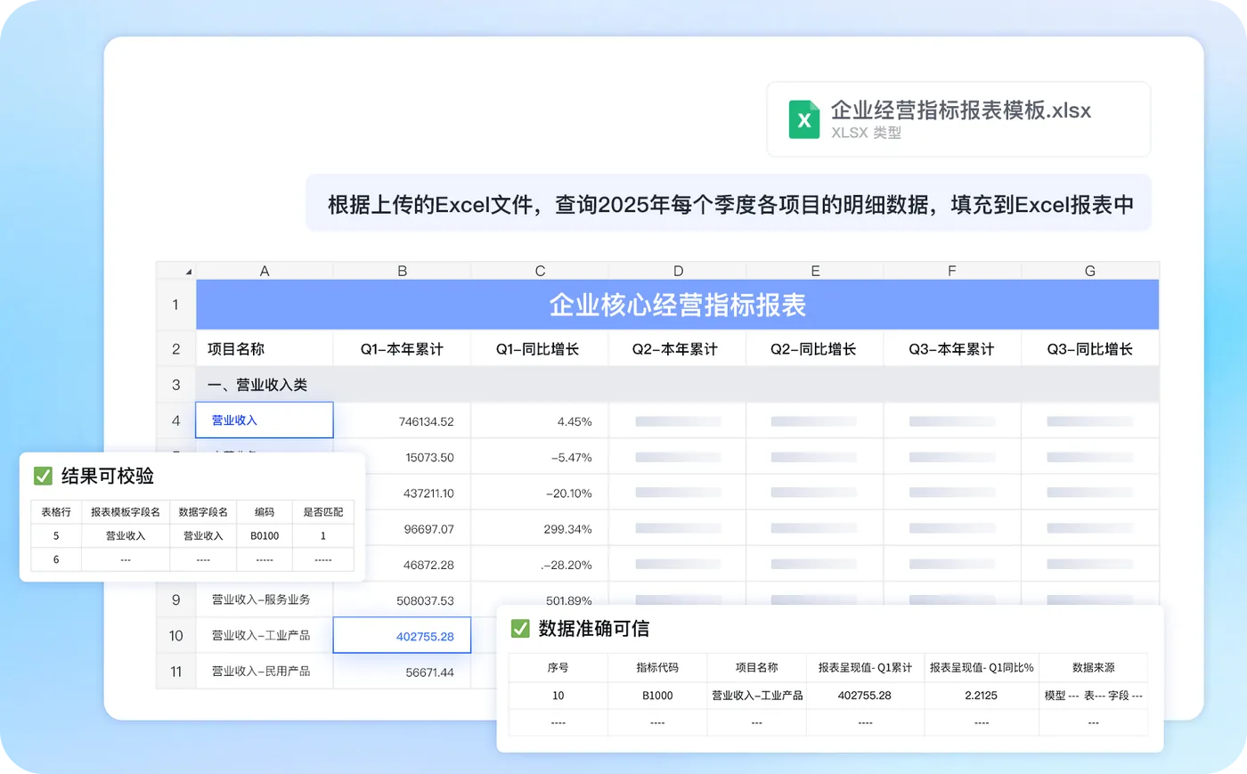This screenshot has width=1247, height=774.
Task: Click the Q1-同比增长 column heading
Action: pos(540,348)
